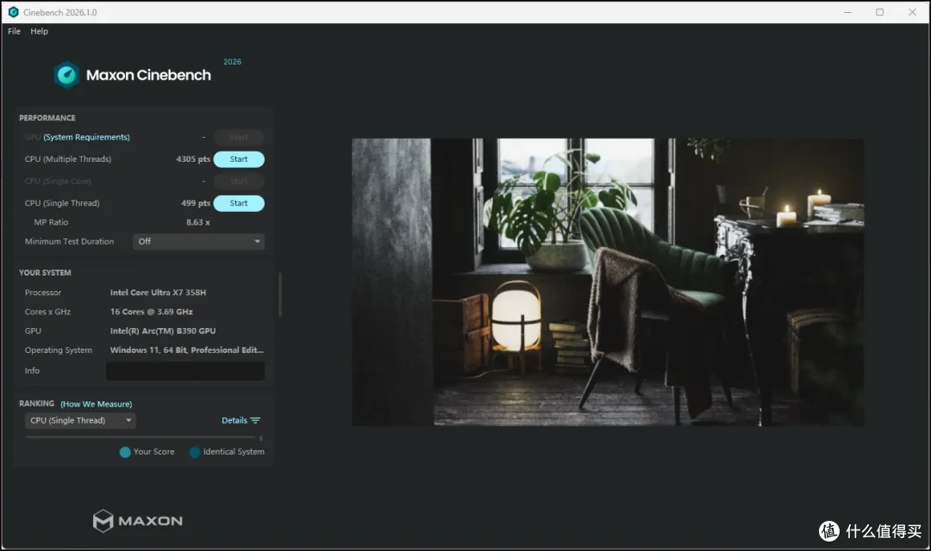Click the Maxon Cinebench logo icon
Image resolution: width=931 pixels, height=551 pixels.
[66, 75]
